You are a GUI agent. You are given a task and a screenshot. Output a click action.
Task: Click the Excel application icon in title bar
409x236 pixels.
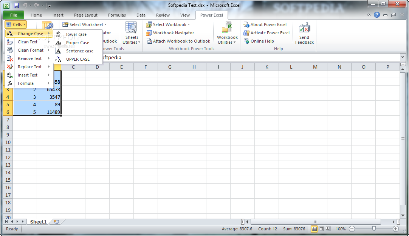(6, 5)
